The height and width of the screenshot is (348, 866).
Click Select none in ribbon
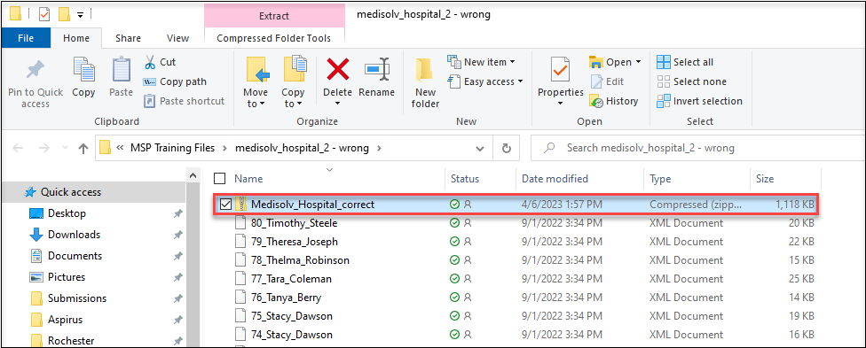tap(691, 81)
